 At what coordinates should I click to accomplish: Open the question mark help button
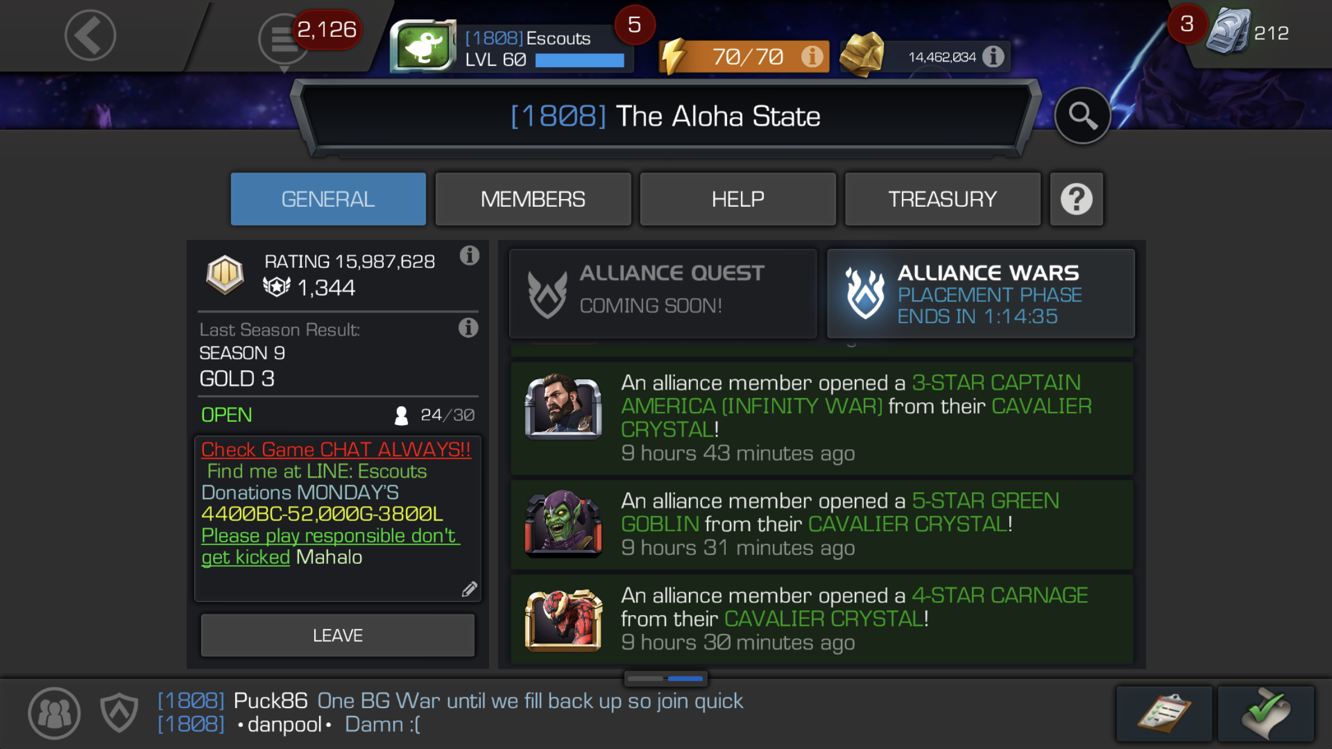tap(1077, 199)
